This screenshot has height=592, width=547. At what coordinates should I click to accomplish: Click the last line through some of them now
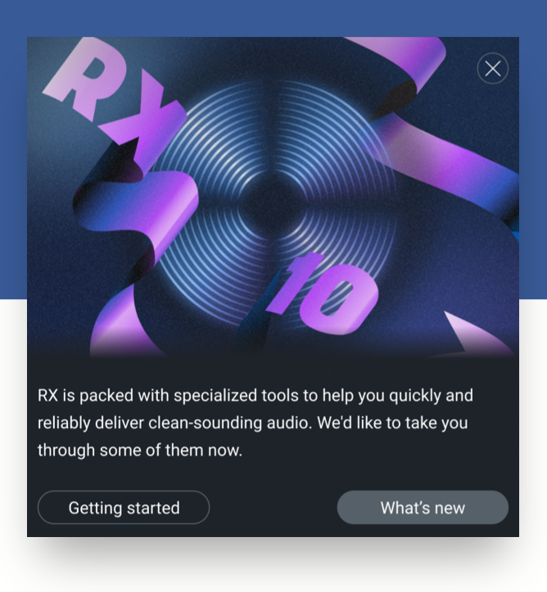point(140,450)
